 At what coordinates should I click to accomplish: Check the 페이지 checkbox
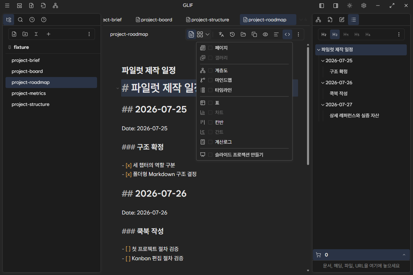(x=210, y=48)
